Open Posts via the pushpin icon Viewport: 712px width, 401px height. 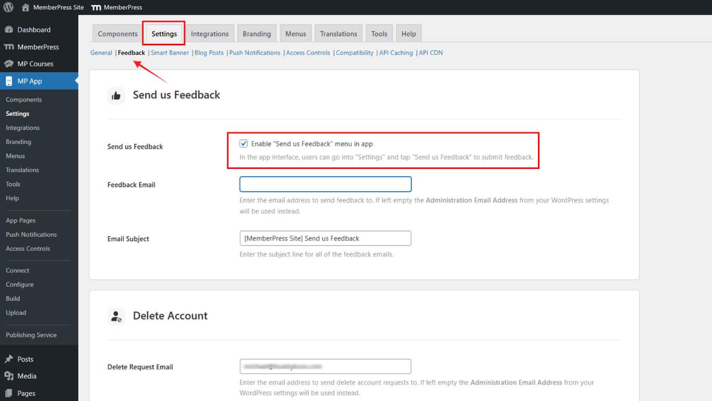9,359
